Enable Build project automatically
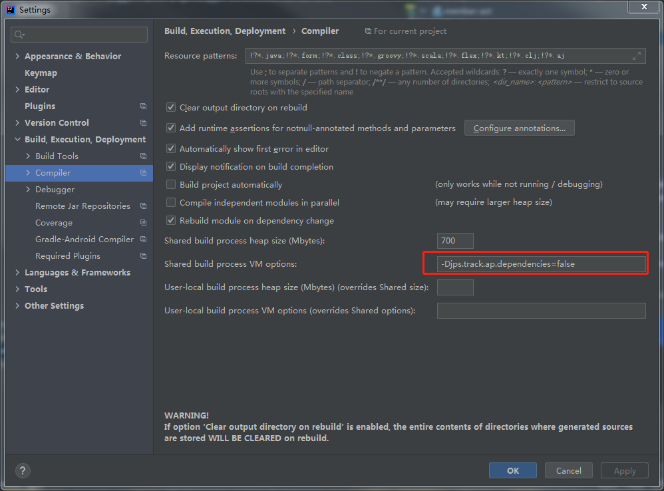Screen dimensions: 664x491 (x=171, y=184)
